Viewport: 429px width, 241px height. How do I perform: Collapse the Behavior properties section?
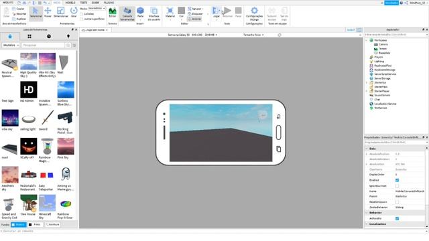click(x=367, y=213)
